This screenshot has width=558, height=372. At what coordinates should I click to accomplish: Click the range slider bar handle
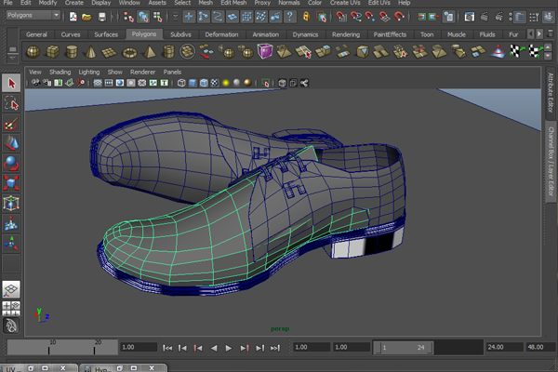point(404,348)
